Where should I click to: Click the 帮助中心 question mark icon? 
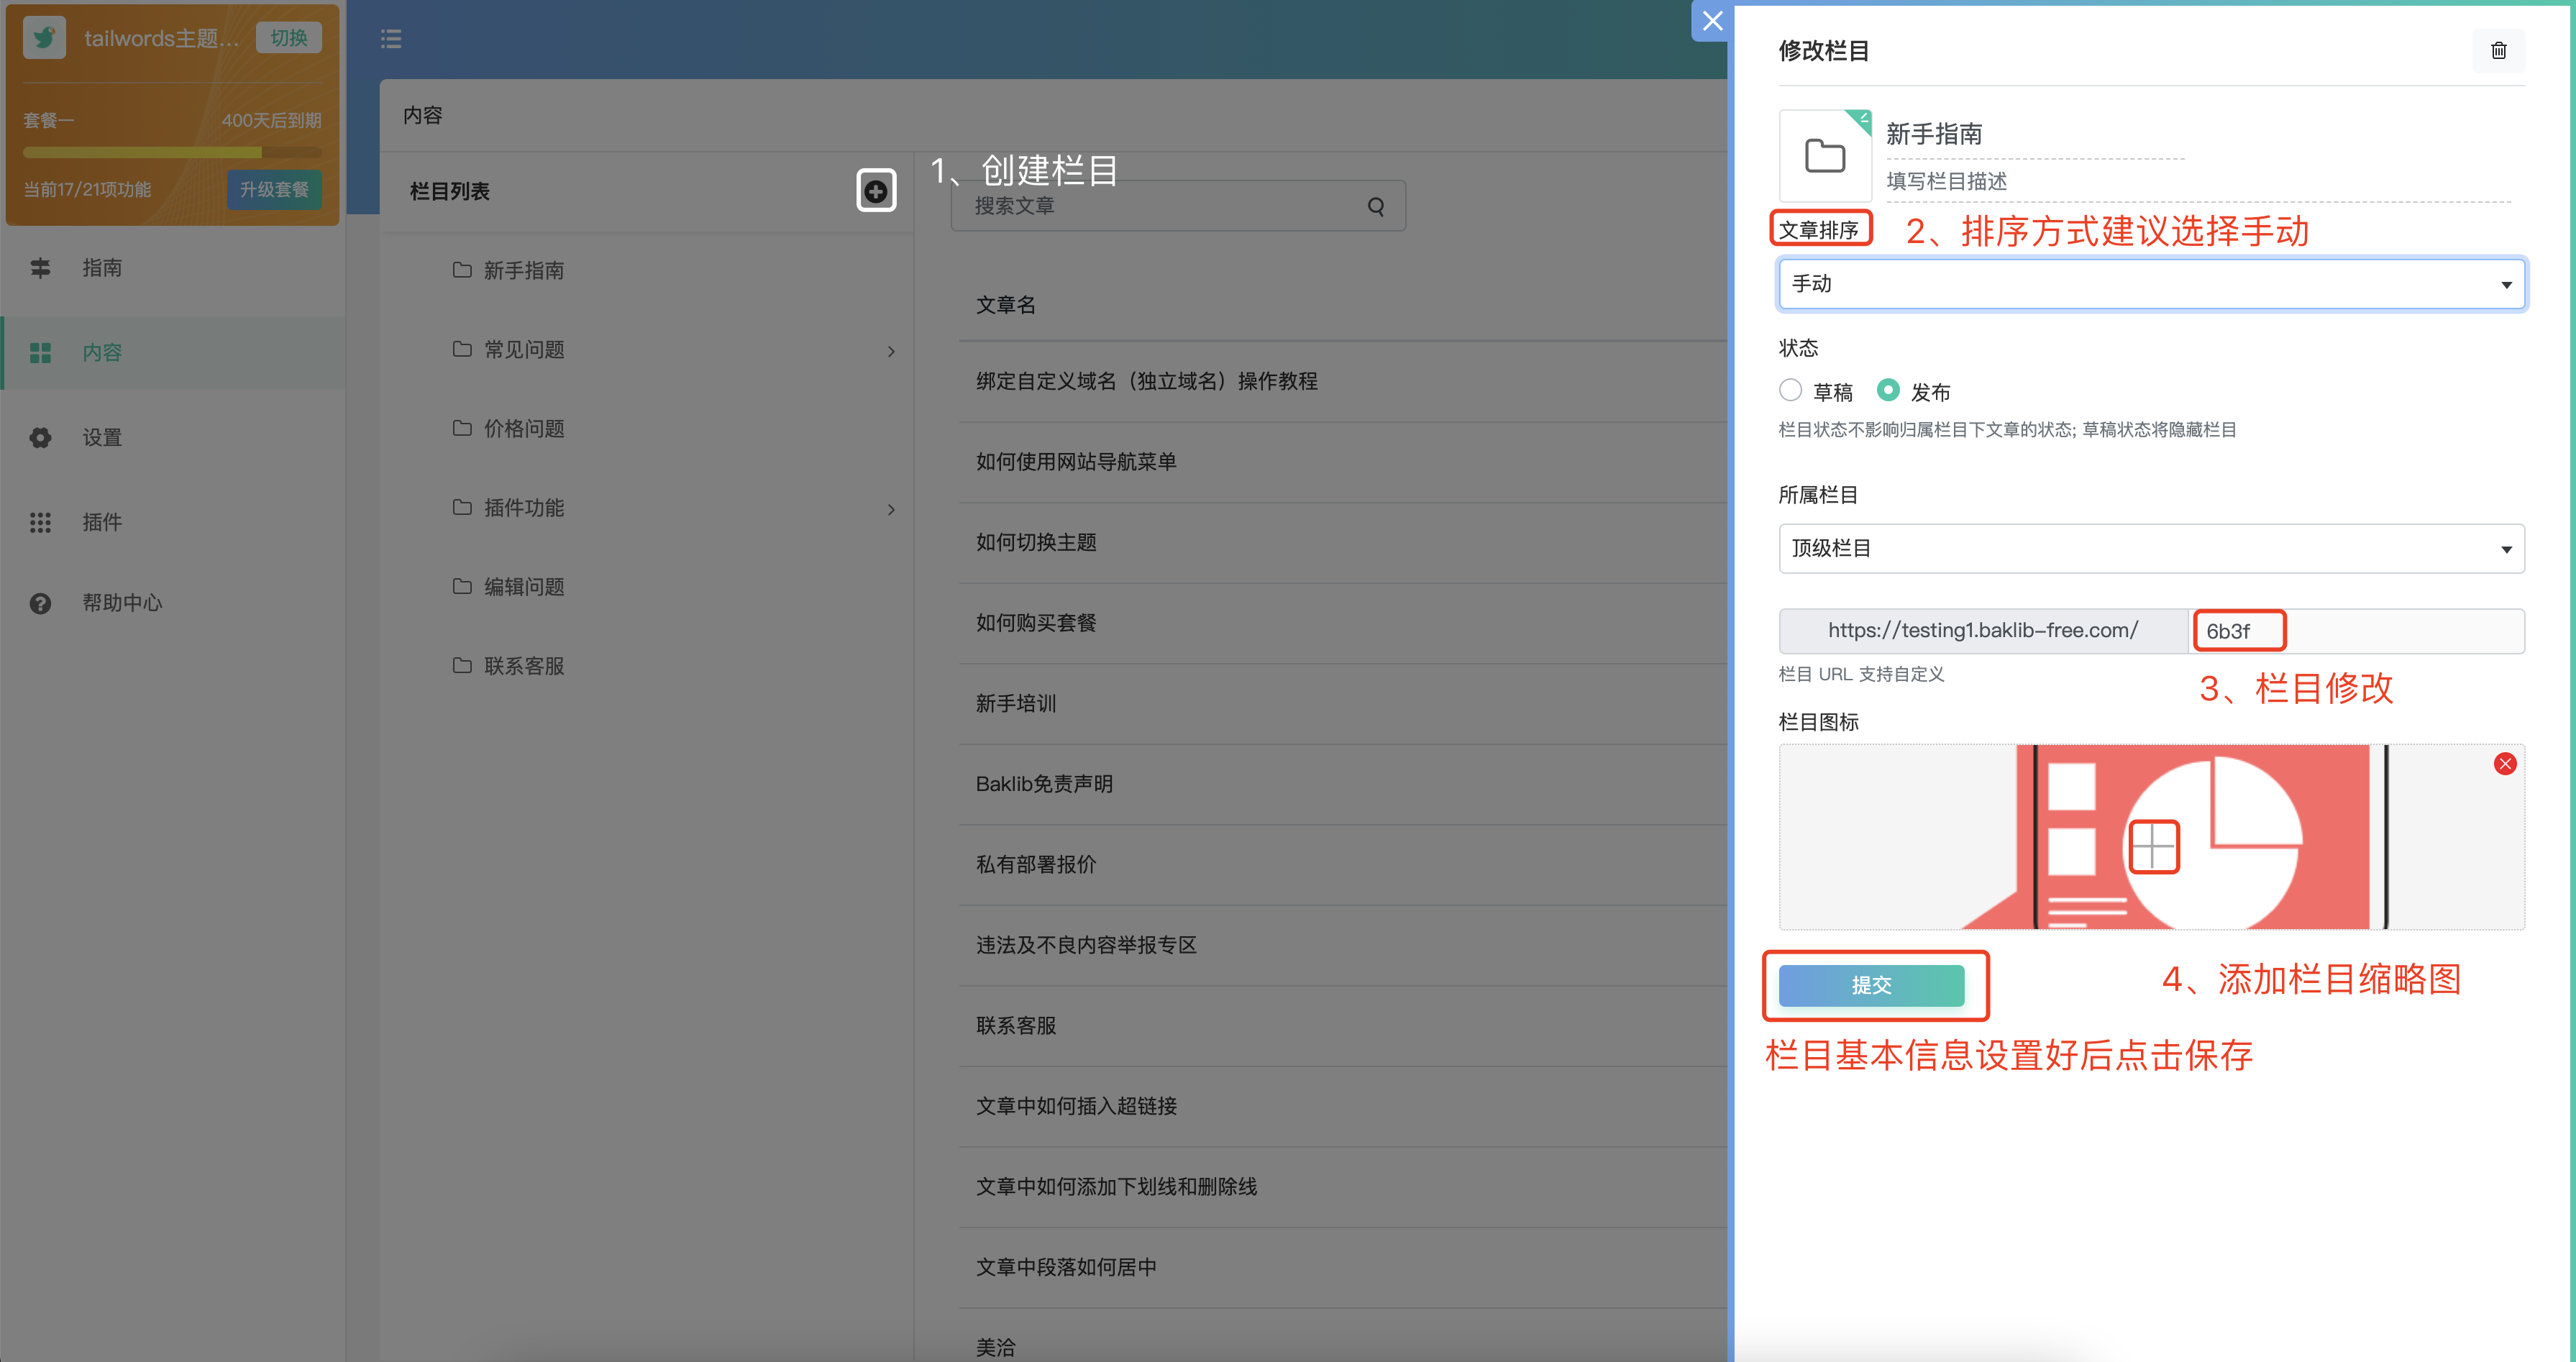click(40, 603)
